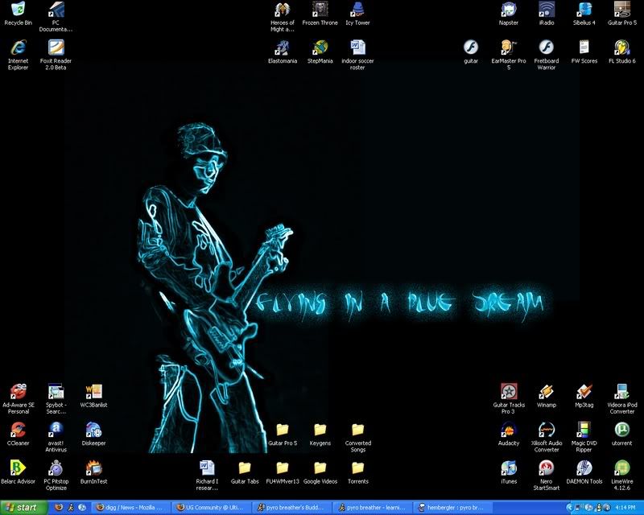Select Heroes of Might game icon
This screenshot has width=644, height=515.
[283, 10]
